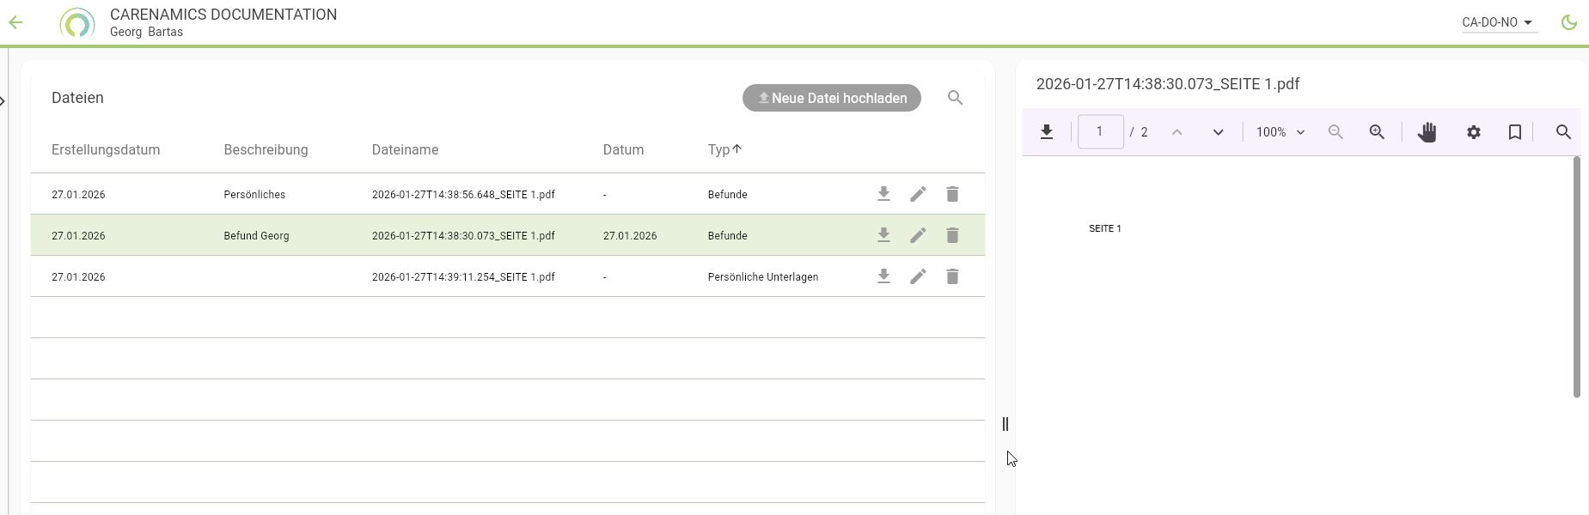Edit the Befund Georg file entry
1589x515 pixels.
pyautogui.click(x=918, y=235)
